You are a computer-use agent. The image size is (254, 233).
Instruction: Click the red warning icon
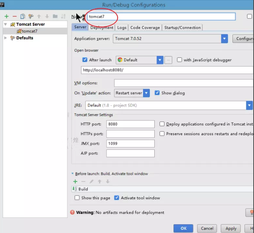[x=73, y=212]
